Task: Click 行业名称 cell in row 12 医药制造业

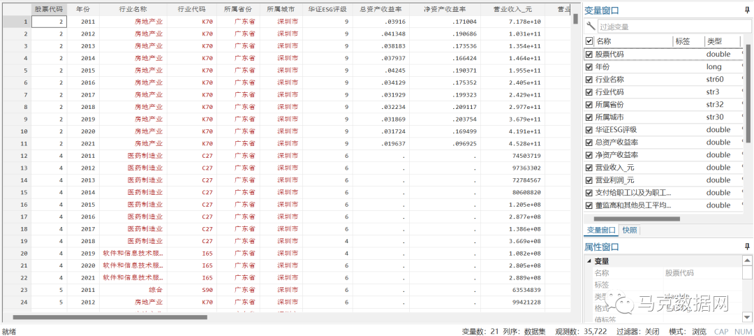Action: (x=133, y=156)
